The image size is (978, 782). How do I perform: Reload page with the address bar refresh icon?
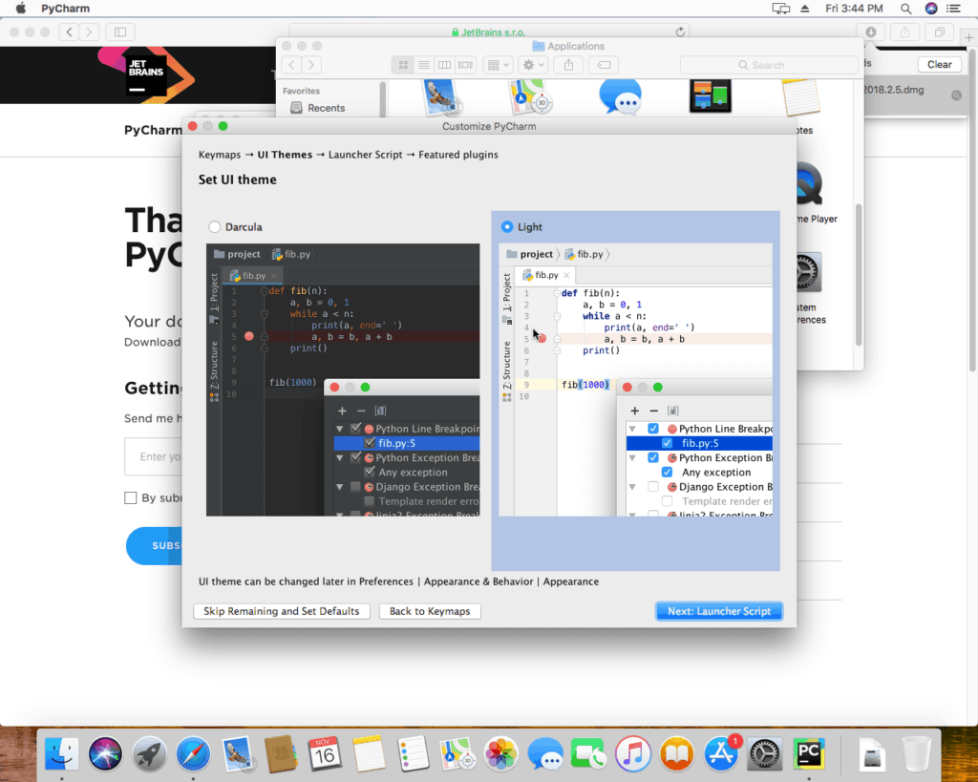680,32
